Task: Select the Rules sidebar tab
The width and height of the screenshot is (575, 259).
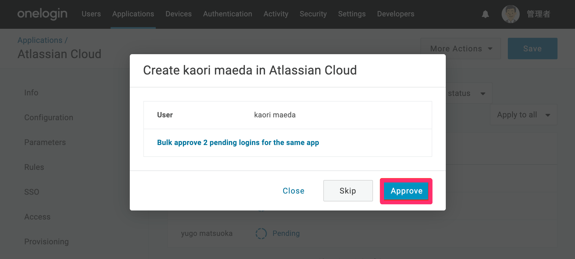Action: [x=34, y=167]
